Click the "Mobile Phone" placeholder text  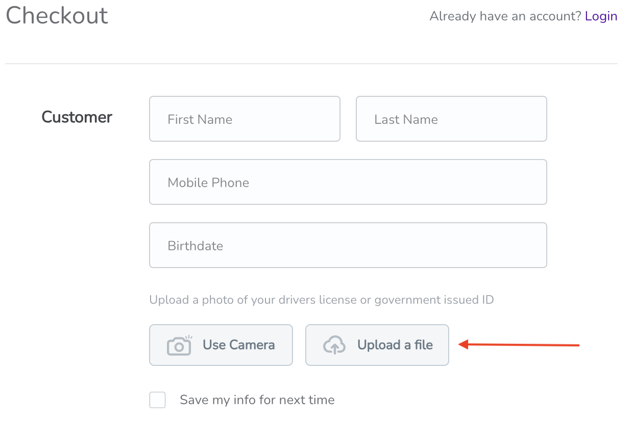[208, 182]
